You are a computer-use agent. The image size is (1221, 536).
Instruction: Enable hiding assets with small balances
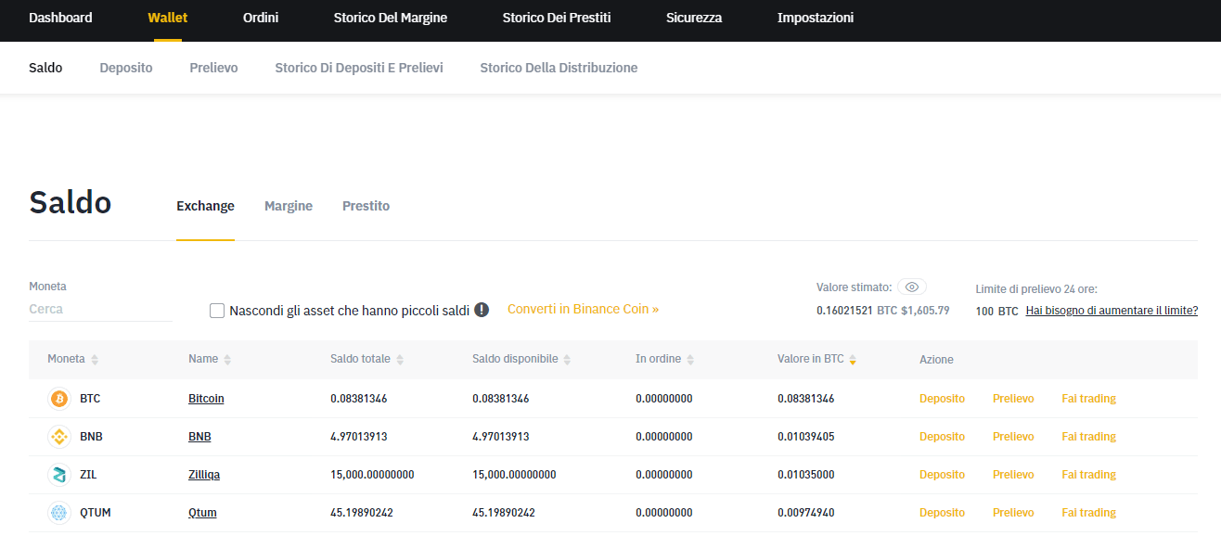pos(217,311)
